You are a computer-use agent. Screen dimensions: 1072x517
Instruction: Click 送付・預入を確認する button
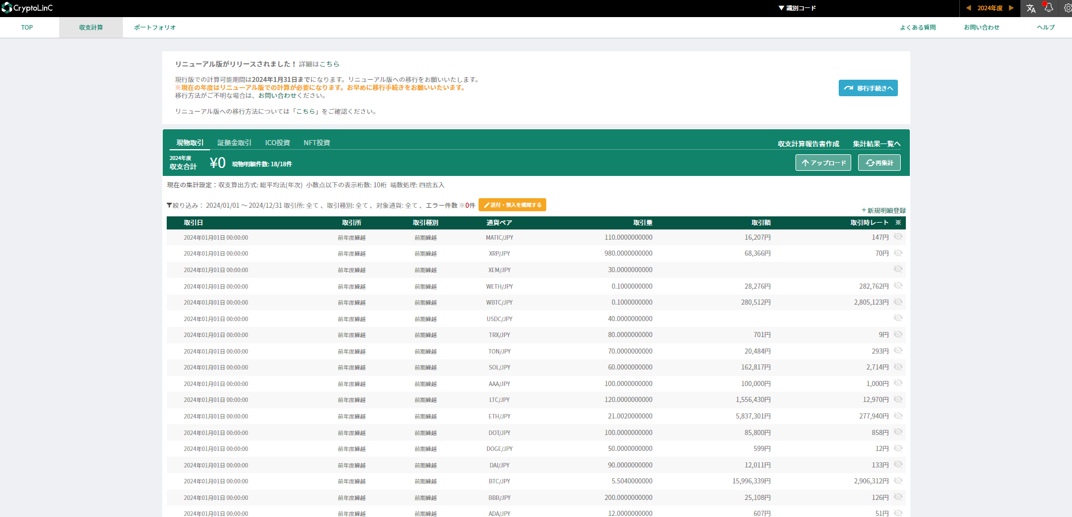pyautogui.click(x=512, y=205)
